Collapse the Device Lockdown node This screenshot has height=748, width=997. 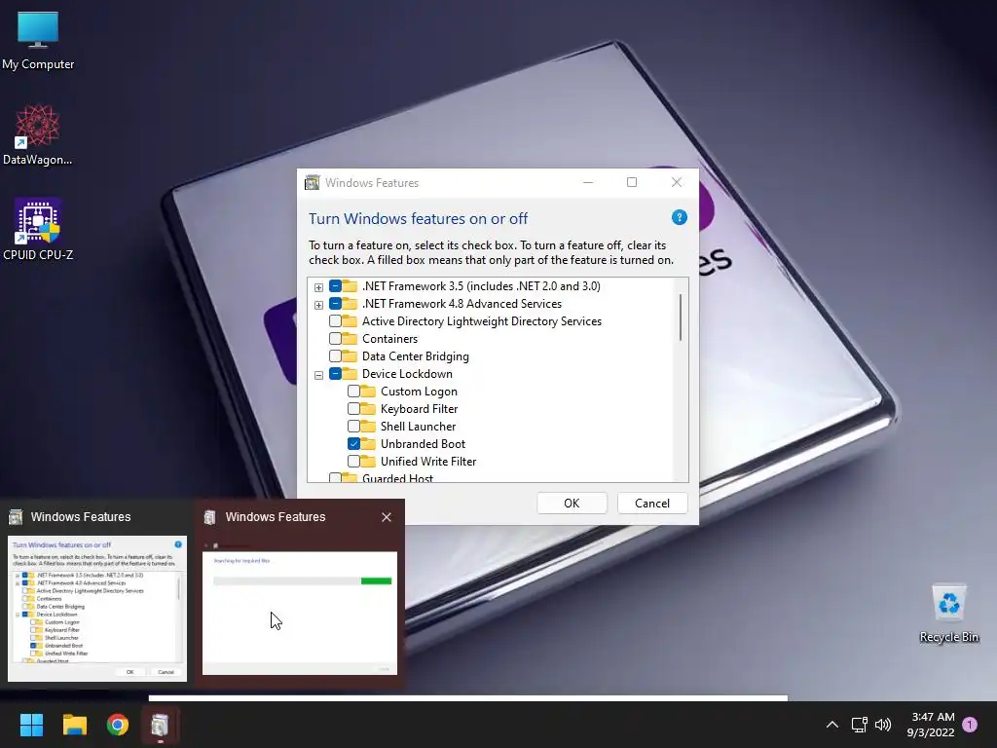tap(318, 375)
